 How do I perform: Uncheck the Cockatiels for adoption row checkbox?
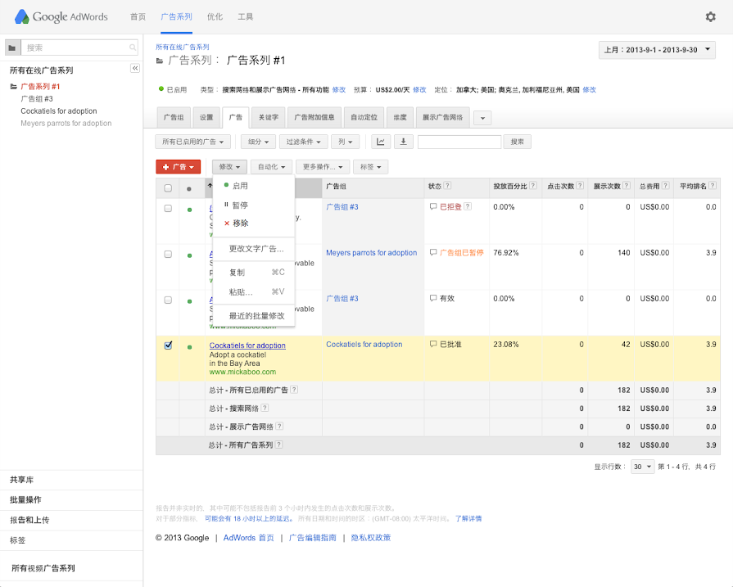(x=168, y=345)
